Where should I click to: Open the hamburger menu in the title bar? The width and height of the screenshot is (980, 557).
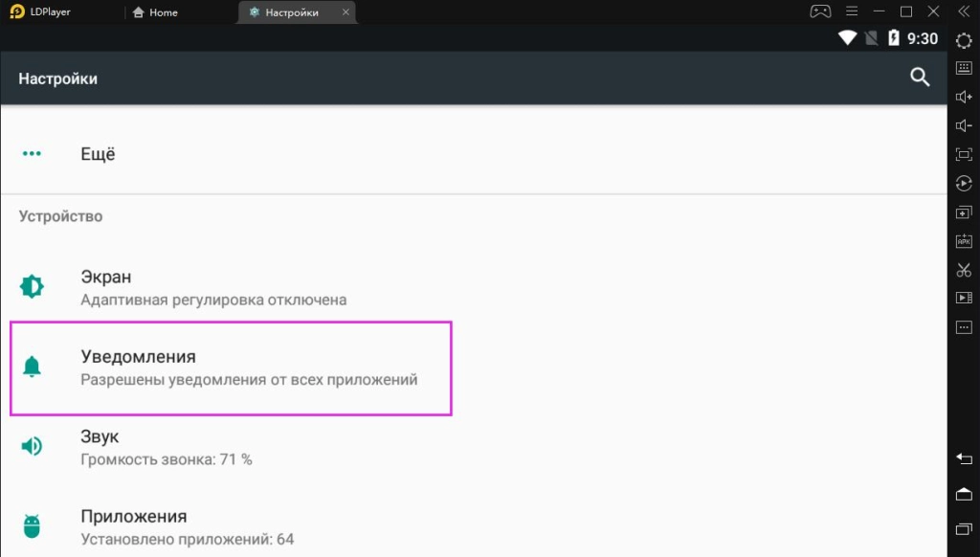(852, 11)
